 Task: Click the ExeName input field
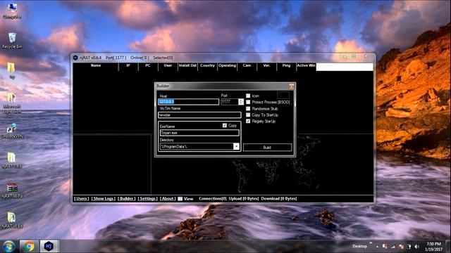199,133
